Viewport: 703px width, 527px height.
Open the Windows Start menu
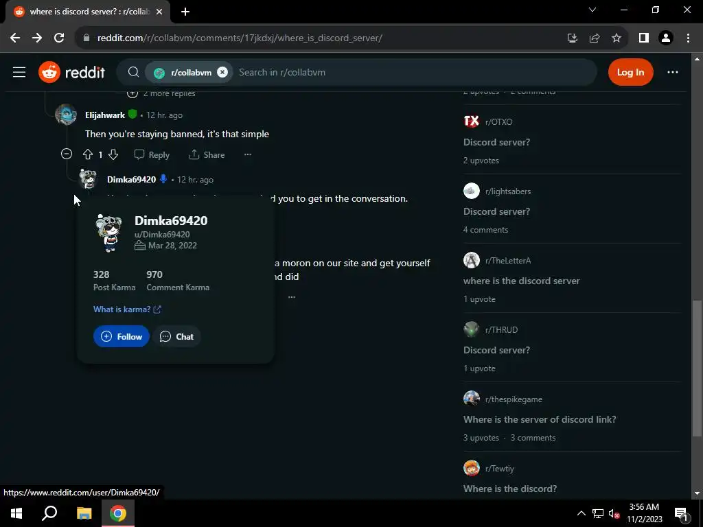(x=16, y=513)
